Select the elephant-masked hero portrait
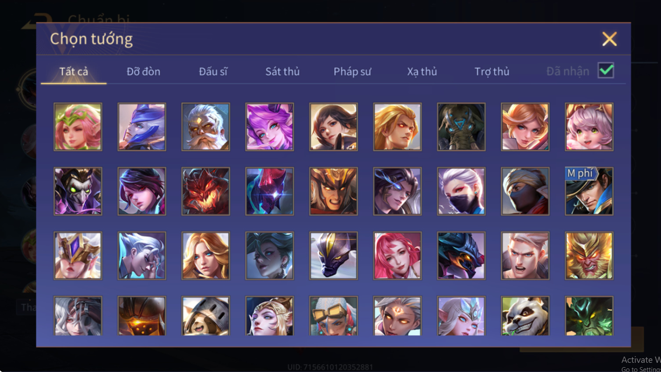Screen dimensions: 661x372 click(x=461, y=127)
